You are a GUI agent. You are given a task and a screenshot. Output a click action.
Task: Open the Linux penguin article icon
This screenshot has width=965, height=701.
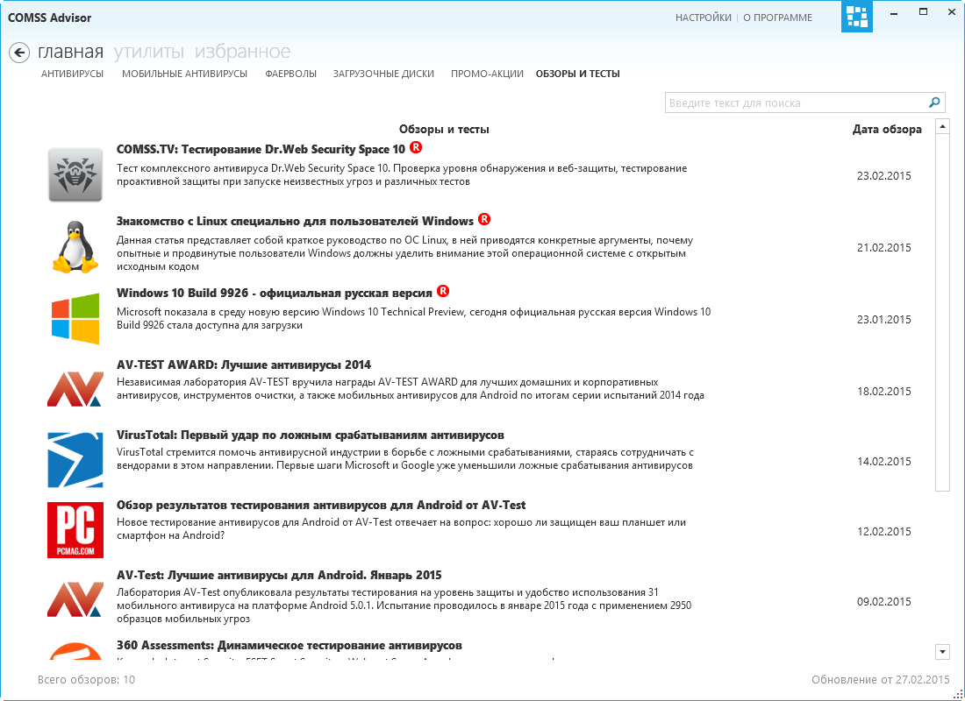coord(75,246)
